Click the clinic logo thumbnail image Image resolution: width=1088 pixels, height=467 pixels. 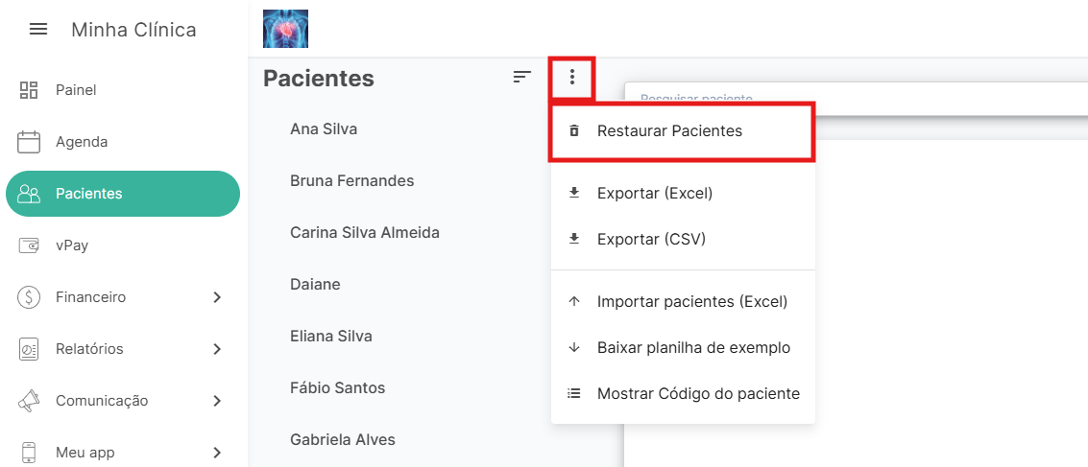pos(285,29)
